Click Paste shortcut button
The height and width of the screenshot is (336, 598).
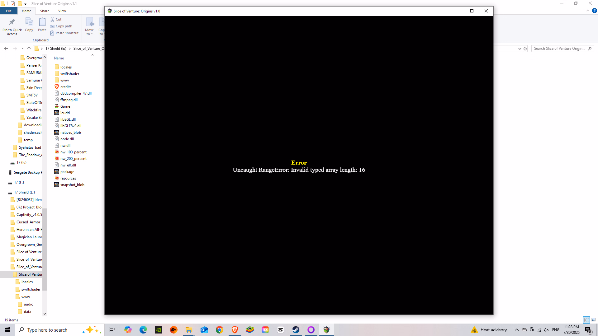tap(67, 33)
